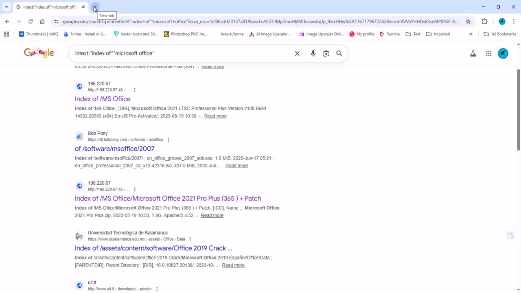Open options for Universidad Tecnológica de Salamanca result
Screen dimensions: 521x293
(190, 239)
